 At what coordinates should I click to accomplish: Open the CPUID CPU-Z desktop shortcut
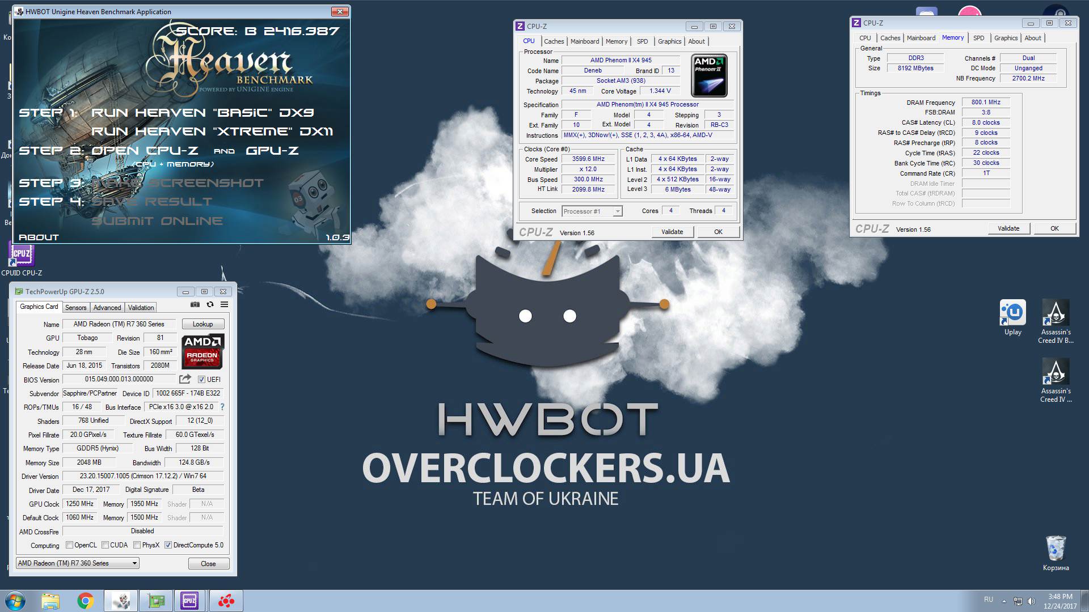click(x=22, y=260)
